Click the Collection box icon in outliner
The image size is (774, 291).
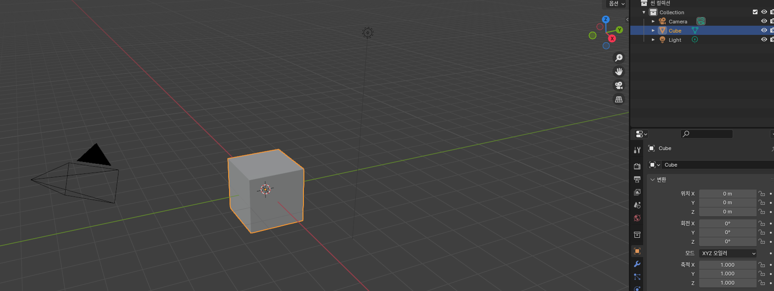click(x=653, y=12)
